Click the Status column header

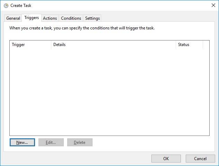(189, 45)
